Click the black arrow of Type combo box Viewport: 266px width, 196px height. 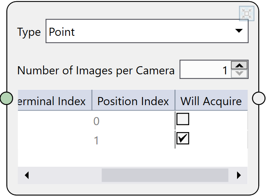239,31
